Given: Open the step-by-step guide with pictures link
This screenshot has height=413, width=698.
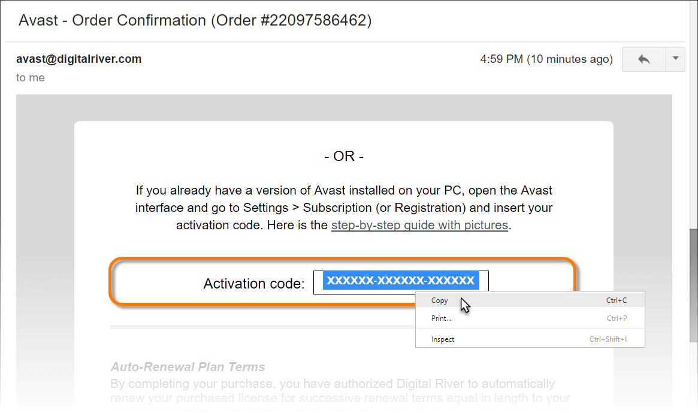Looking at the screenshot, I should pyautogui.click(x=419, y=226).
